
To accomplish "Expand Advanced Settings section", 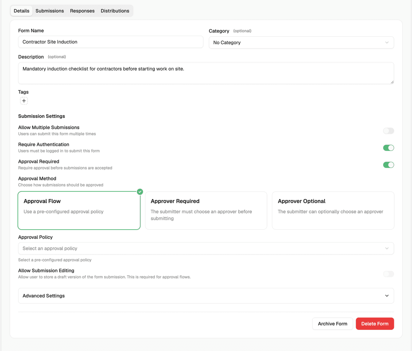I will coord(206,296).
